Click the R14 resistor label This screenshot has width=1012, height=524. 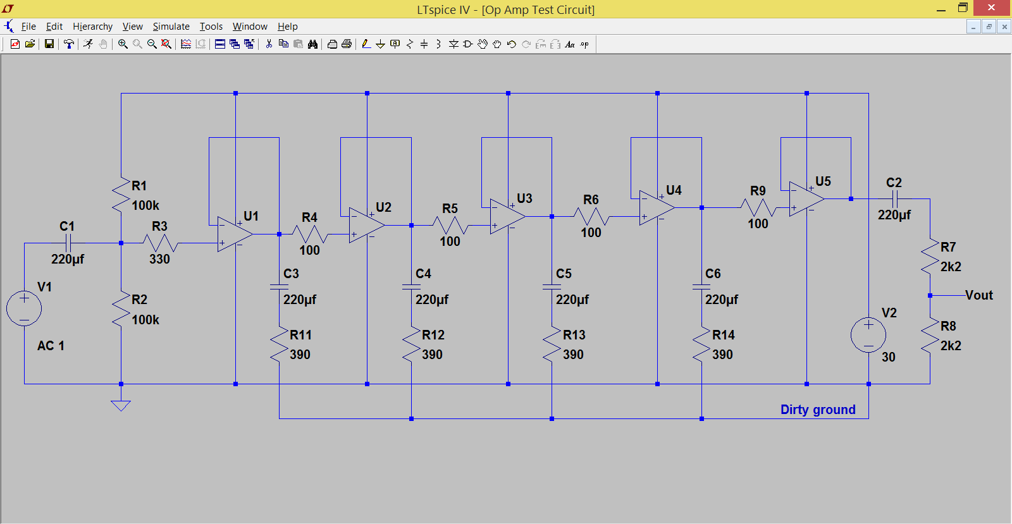tap(724, 335)
